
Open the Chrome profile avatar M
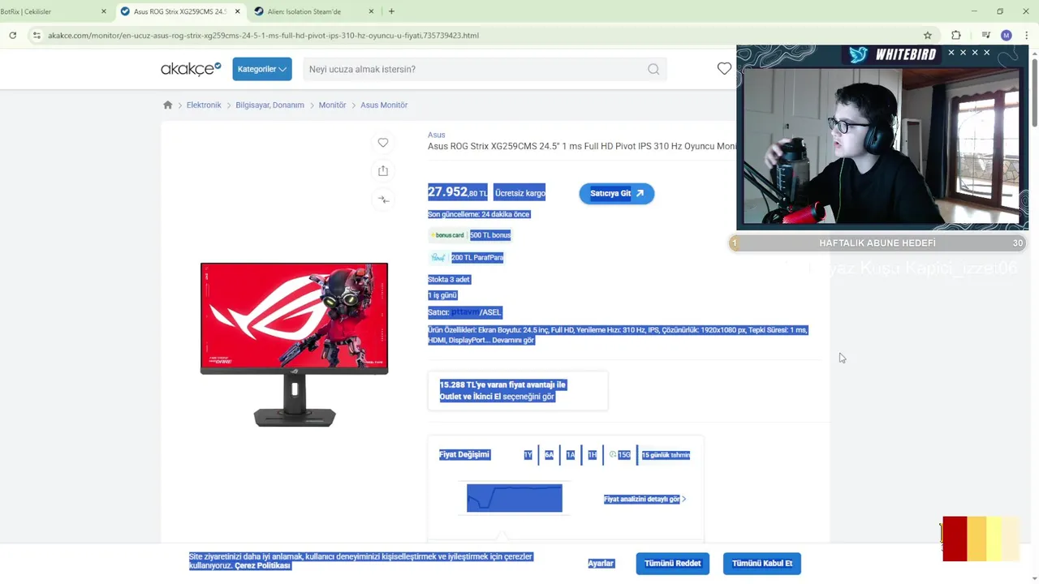coord(1007,35)
